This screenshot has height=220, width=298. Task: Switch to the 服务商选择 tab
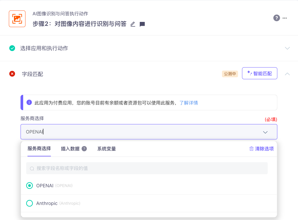coord(39,149)
